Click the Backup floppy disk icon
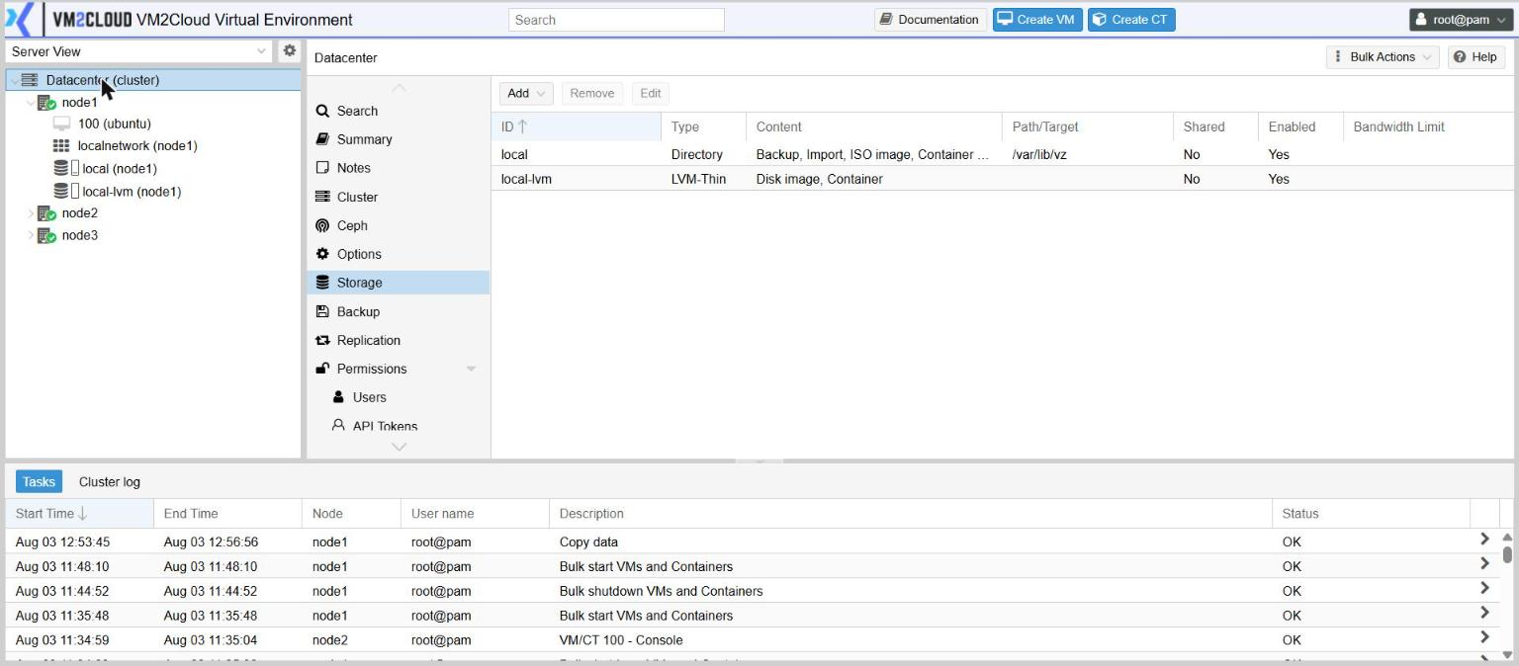This screenshot has width=1519, height=666. click(x=322, y=311)
